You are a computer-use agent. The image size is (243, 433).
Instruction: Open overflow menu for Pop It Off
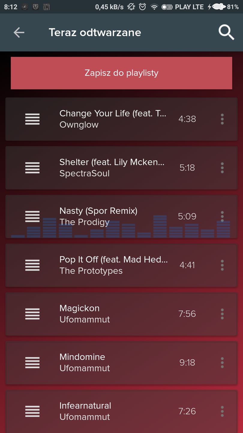(x=222, y=265)
